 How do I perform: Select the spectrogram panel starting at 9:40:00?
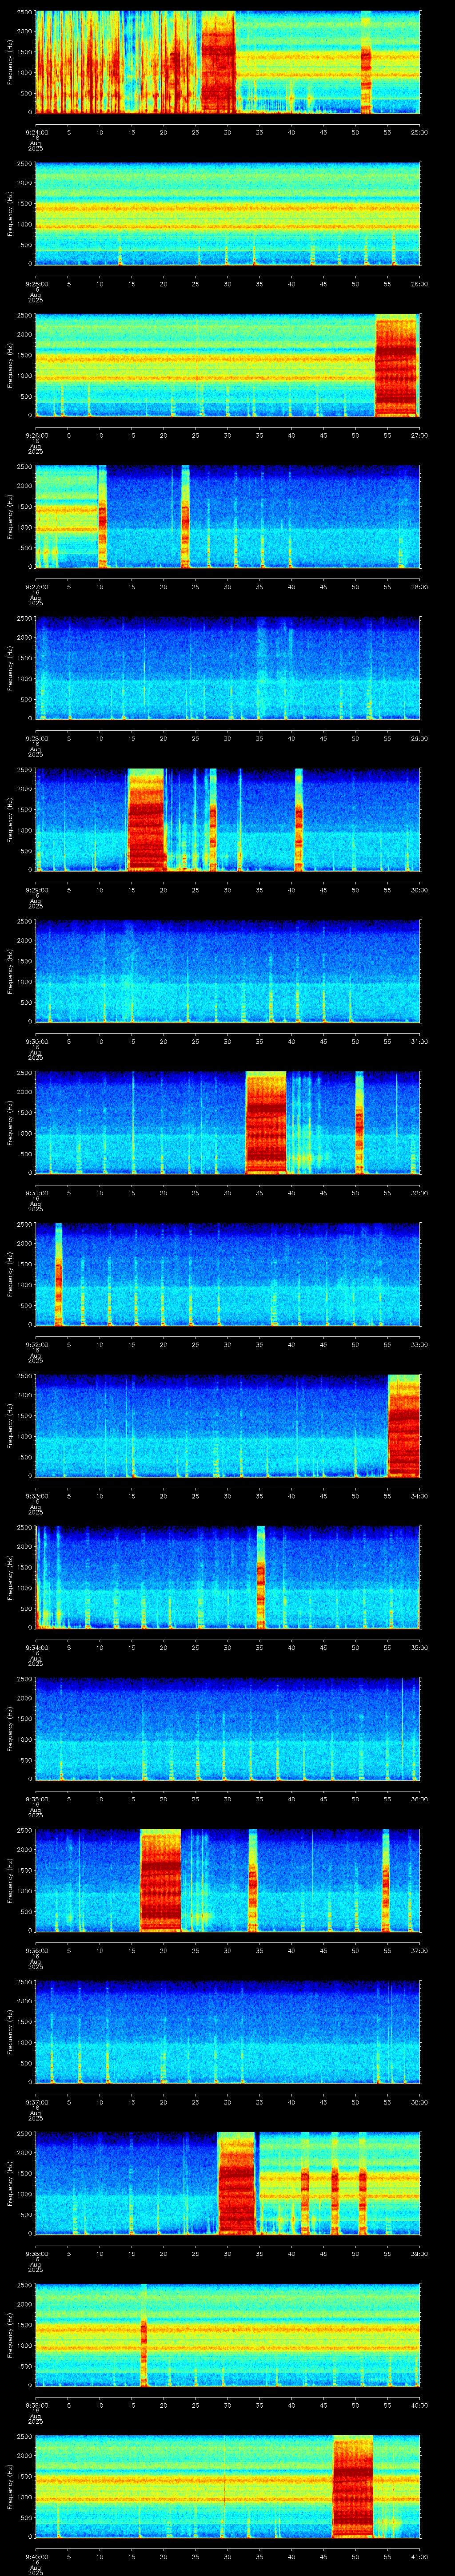(x=227, y=2487)
